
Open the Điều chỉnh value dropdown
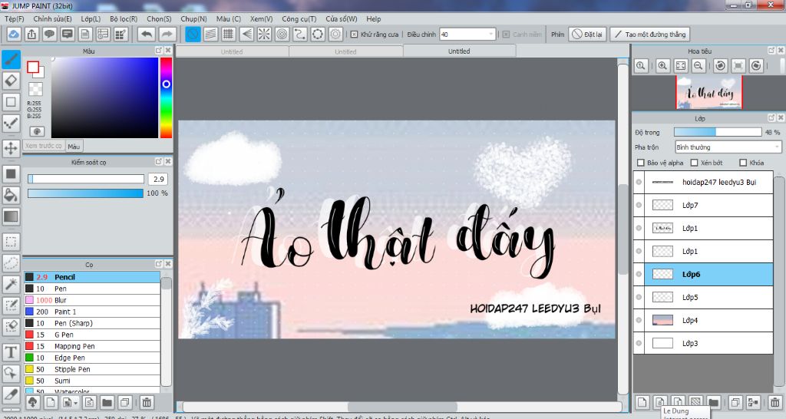490,35
